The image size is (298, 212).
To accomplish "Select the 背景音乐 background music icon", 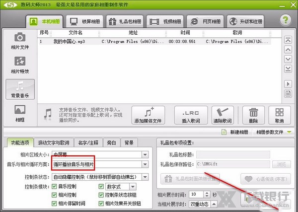I will pyautogui.click(x=20, y=89).
